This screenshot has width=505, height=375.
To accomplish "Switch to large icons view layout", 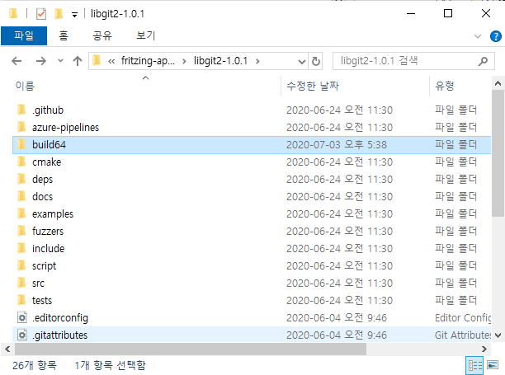I will tap(493, 365).
